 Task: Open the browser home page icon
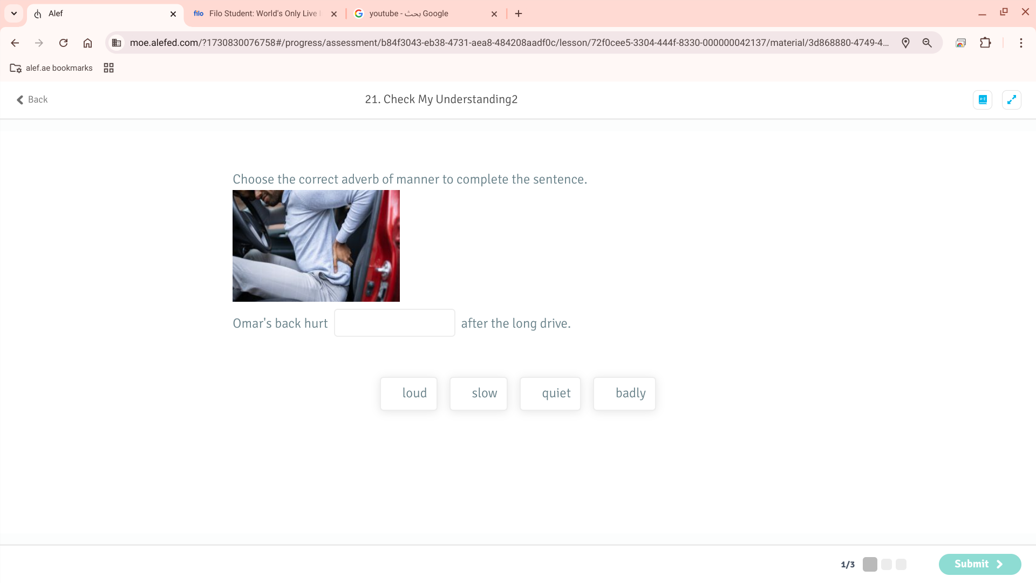click(87, 43)
